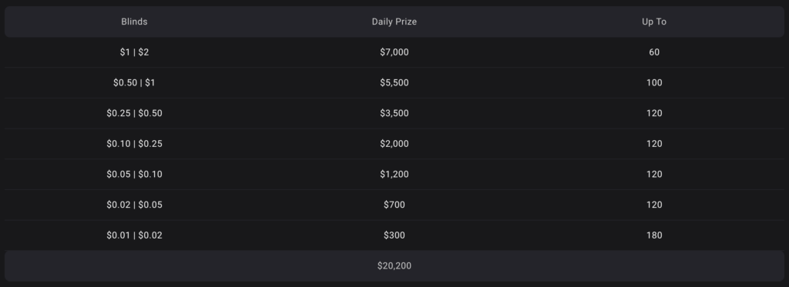The image size is (789, 287).
Task: Click the $20,200 total prize footer
Action: pos(394,266)
